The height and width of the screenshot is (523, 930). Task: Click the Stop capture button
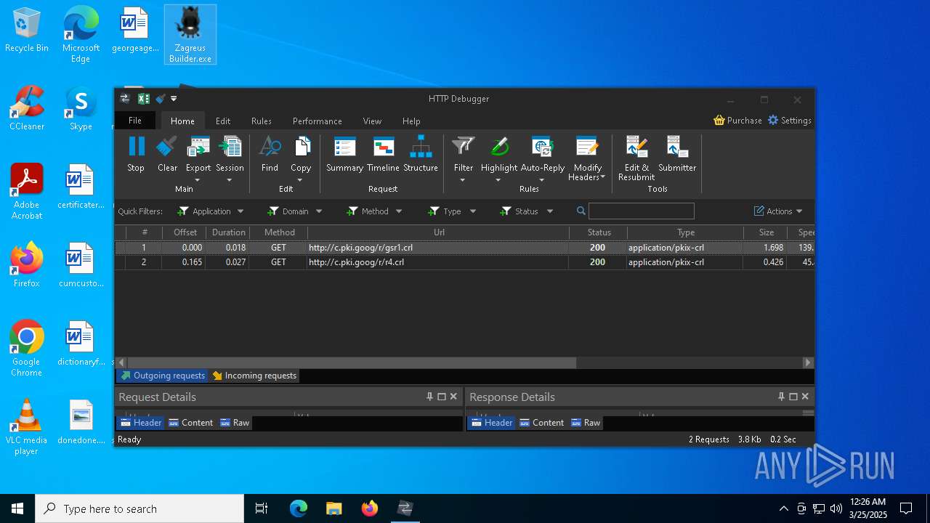point(136,154)
